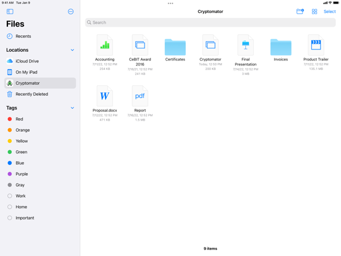Filter by the Blue tag
341x256 pixels.
pyautogui.click(x=40, y=163)
